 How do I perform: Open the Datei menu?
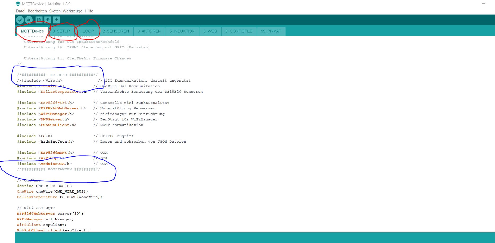click(21, 11)
